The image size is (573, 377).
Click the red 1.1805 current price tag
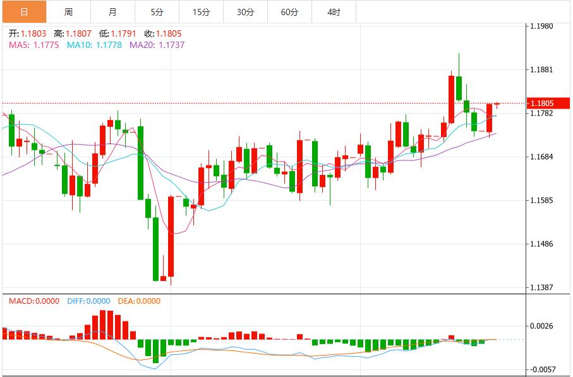549,101
